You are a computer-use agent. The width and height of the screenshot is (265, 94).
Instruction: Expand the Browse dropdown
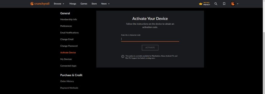pos(59,4)
